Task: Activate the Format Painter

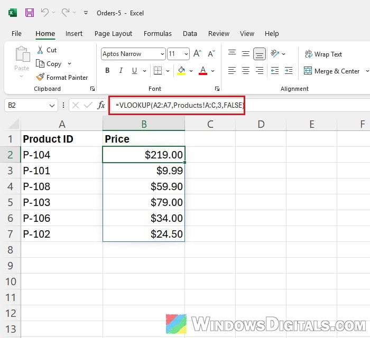Action: (62, 77)
